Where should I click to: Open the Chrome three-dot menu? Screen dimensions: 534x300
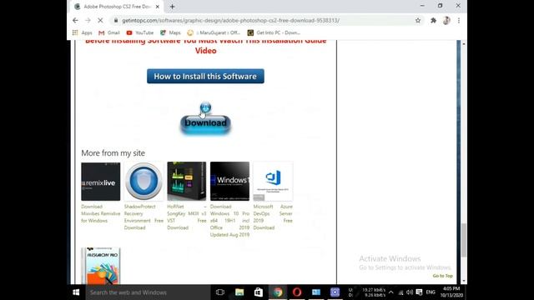tap(459, 20)
